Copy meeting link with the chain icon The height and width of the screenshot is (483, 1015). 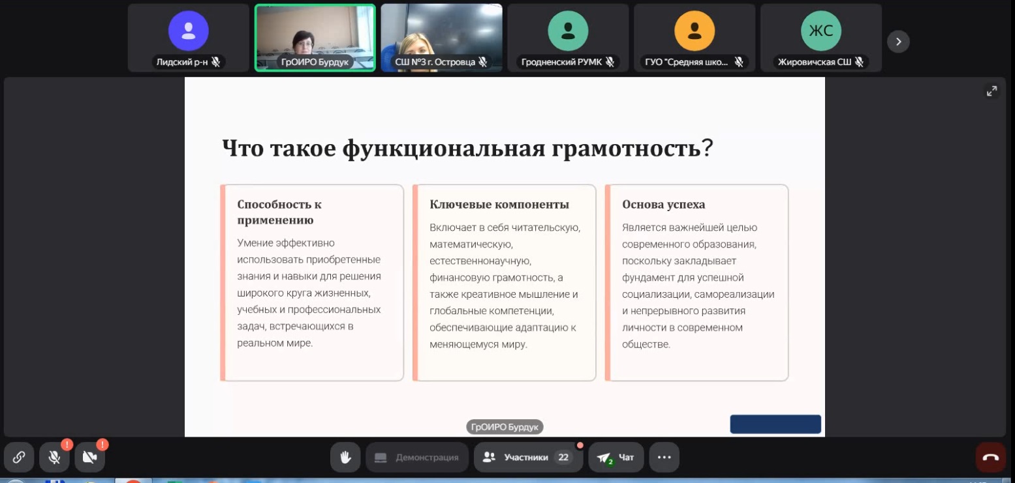(19, 457)
